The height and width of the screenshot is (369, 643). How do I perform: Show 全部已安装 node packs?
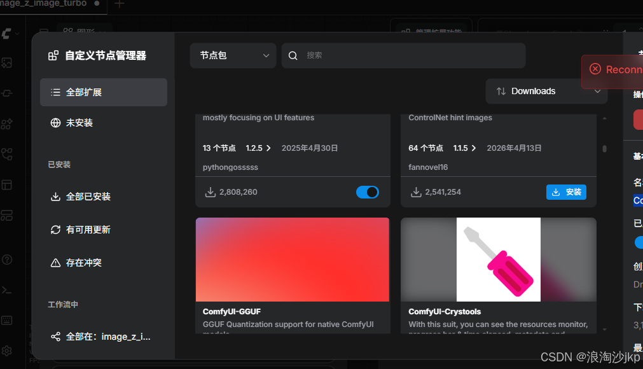click(x=103, y=197)
